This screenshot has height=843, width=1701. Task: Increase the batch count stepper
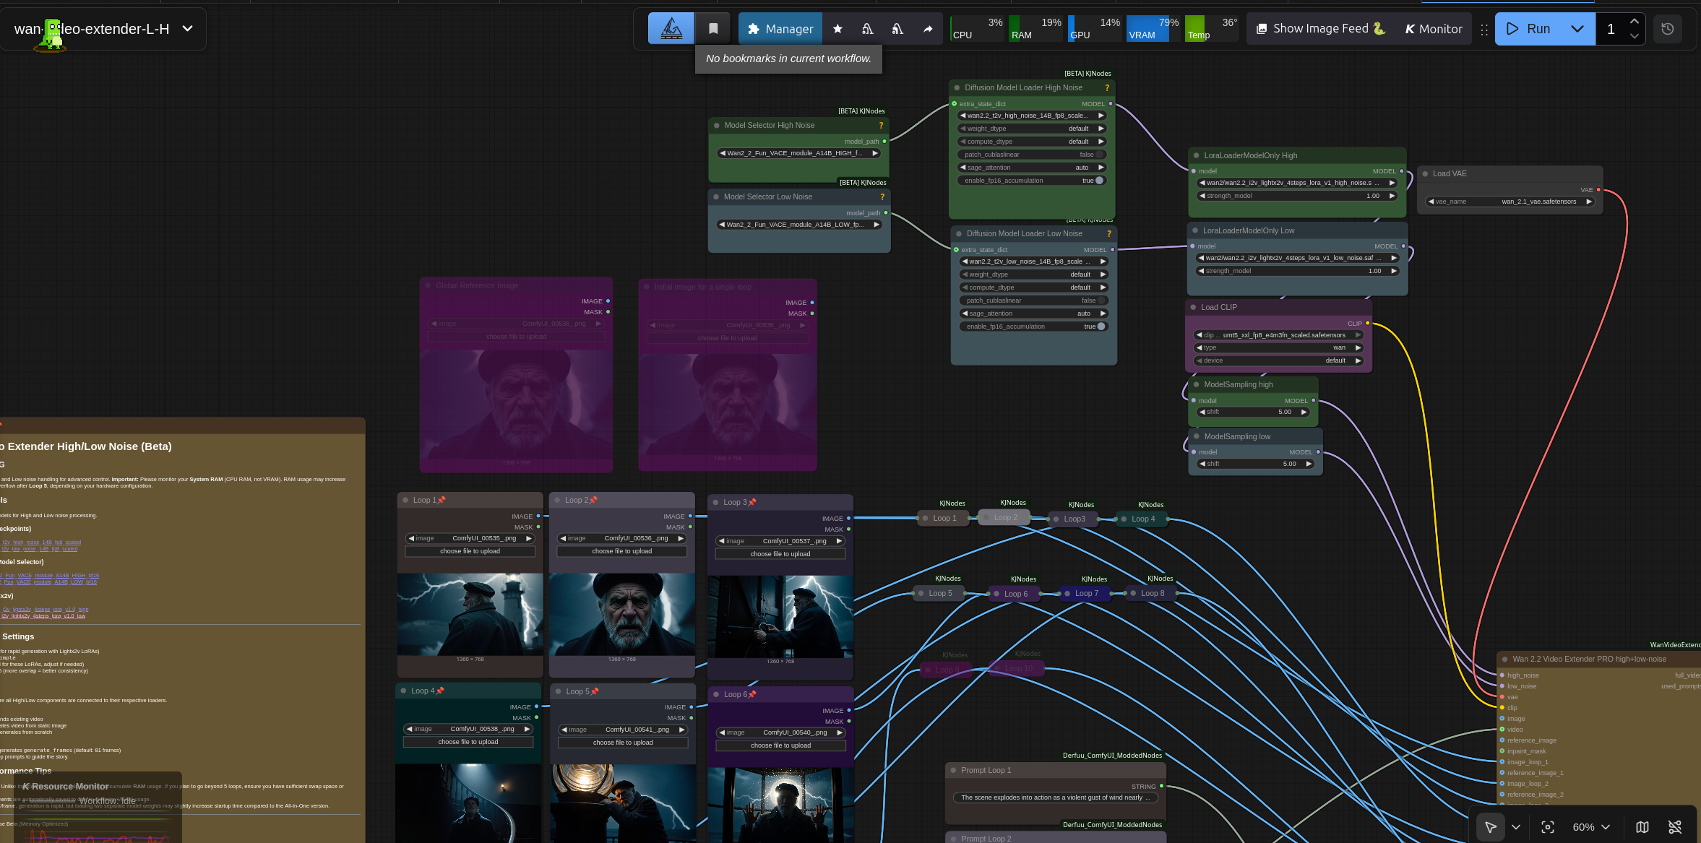click(x=1635, y=22)
